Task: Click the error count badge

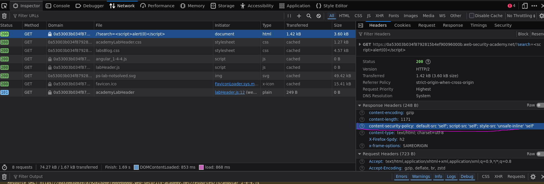Action: click(511, 6)
